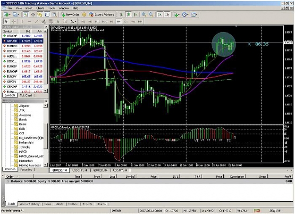Open the Tools menu

tap(51, 8)
